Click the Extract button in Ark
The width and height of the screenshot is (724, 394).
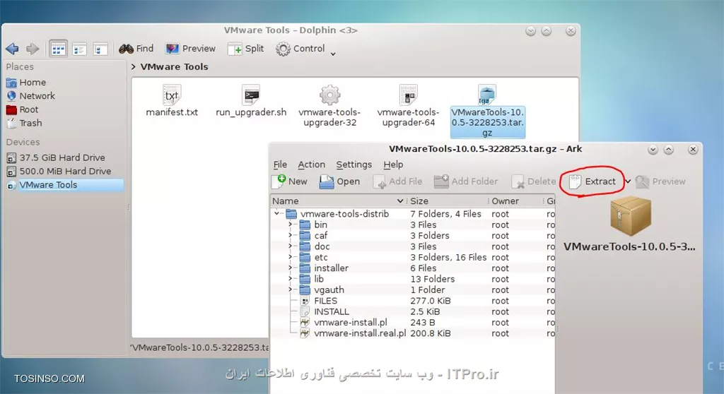tap(592, 181)
